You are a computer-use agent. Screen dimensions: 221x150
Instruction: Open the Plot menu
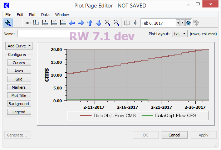(32, 15)
